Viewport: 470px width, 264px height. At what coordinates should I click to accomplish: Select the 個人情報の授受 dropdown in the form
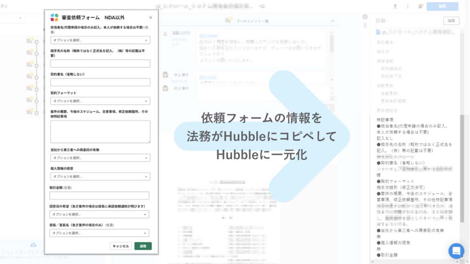pos(100,176)
